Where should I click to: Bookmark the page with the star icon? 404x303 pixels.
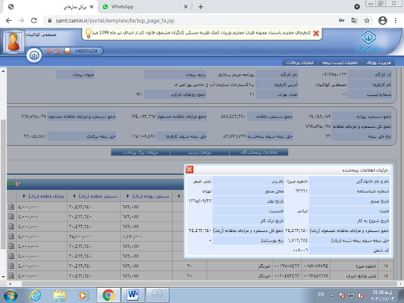pyautogui.click(x=367, y=21)
